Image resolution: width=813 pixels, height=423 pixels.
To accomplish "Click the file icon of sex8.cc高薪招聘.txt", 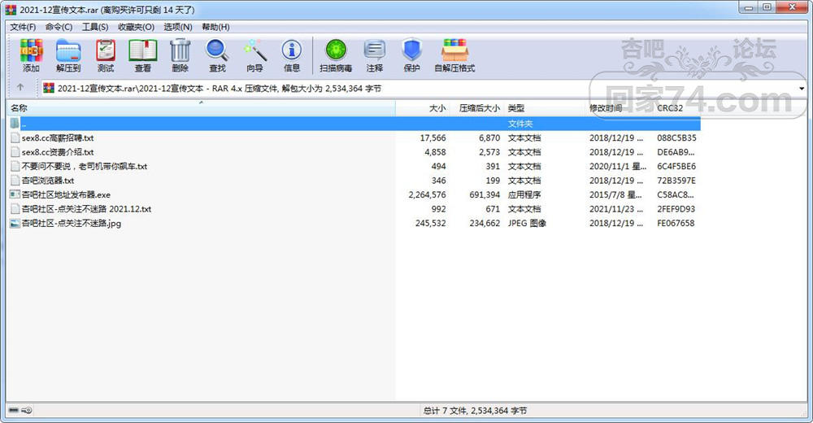I will tap(15, 137).
